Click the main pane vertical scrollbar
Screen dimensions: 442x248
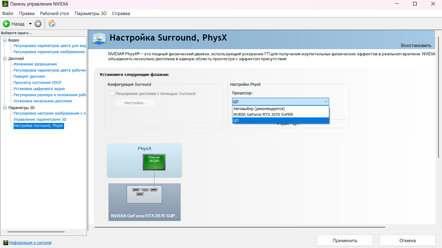(439, 97)
